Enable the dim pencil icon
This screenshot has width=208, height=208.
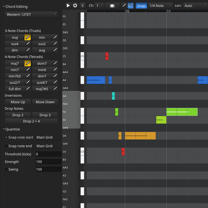28,50
